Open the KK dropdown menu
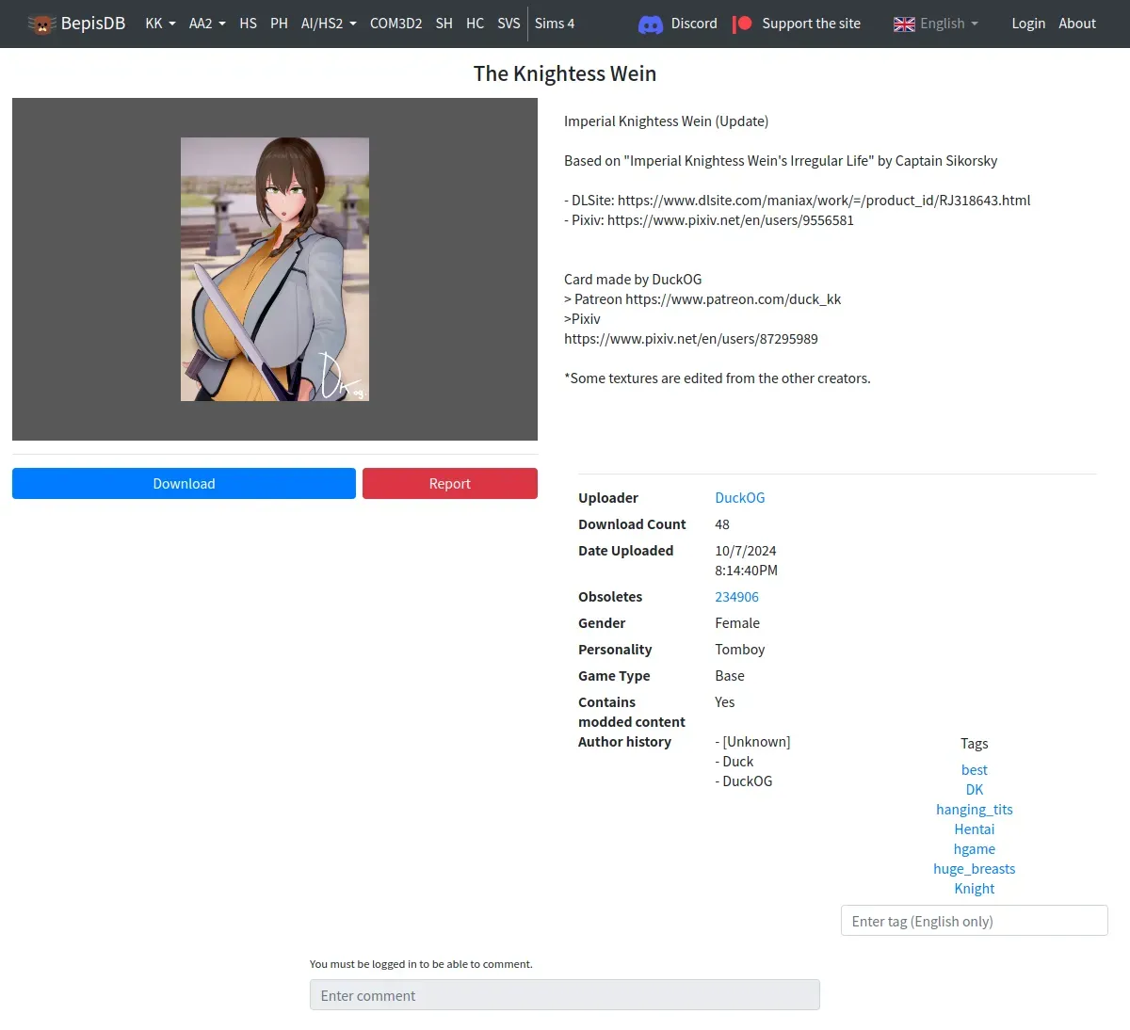The width and height of the screenshot is (1130, 1030). coord(160,24)
